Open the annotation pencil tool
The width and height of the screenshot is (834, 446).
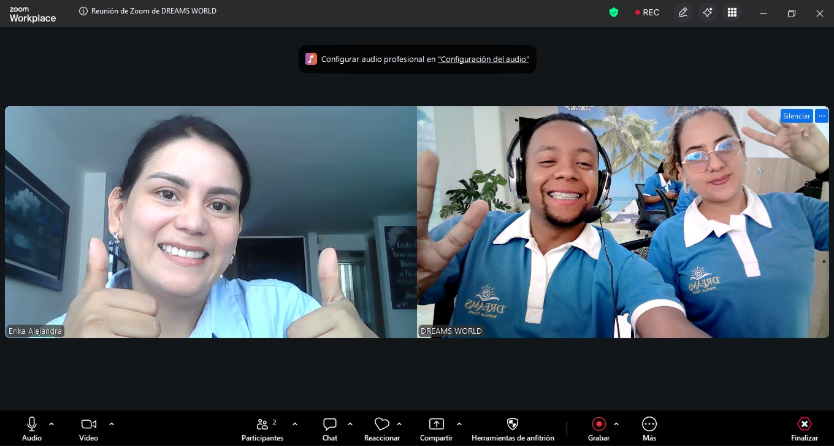coord(683,12)
